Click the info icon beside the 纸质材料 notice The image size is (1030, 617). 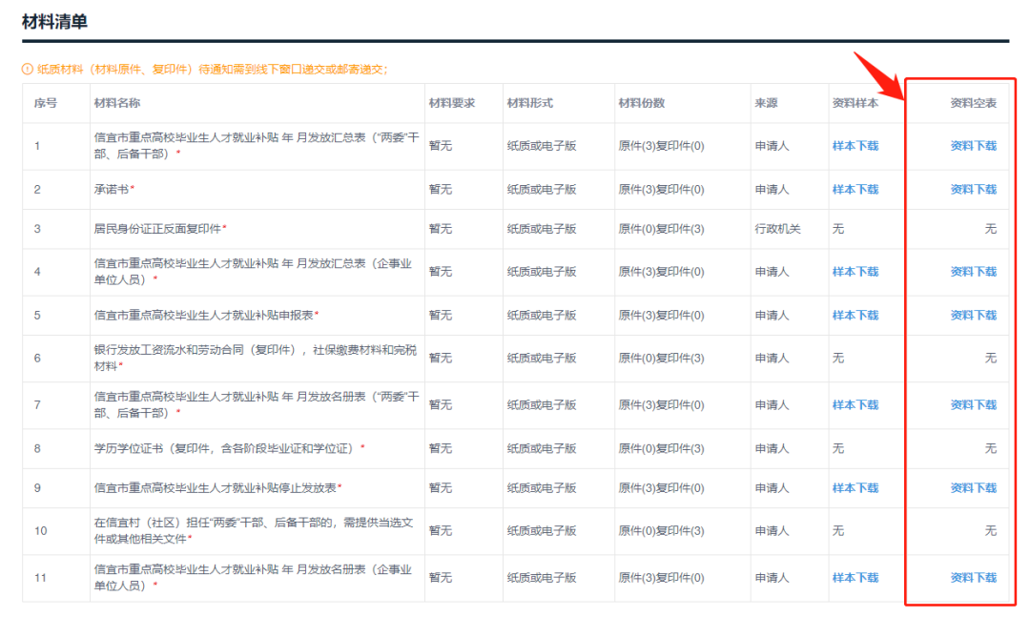tap(28, 69)
